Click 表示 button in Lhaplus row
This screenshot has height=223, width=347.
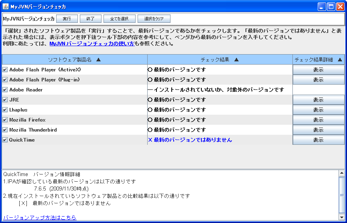coord(319,110)
